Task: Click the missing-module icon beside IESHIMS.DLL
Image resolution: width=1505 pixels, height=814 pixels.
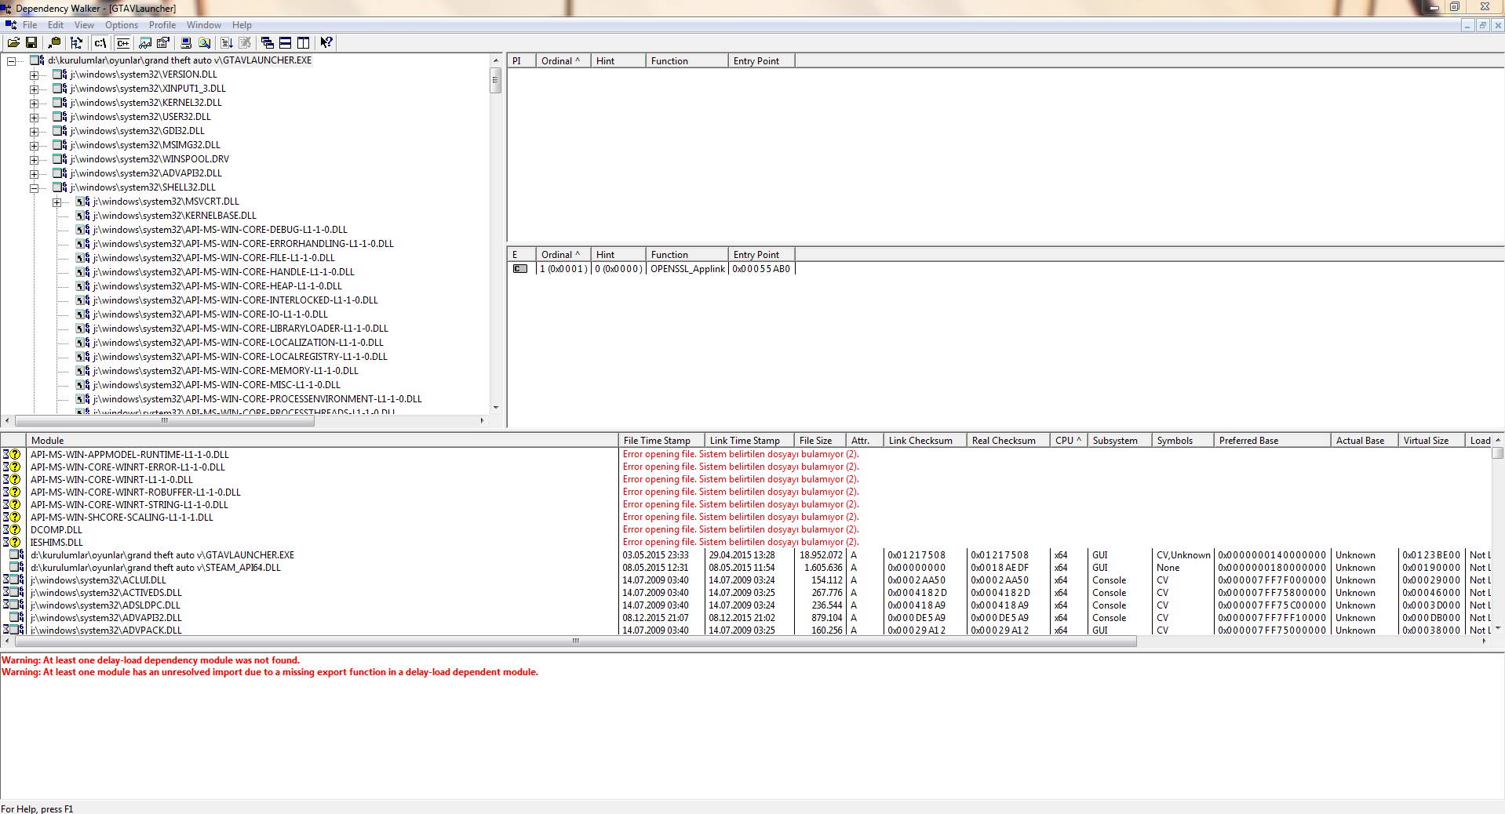Action: (x=11, y=543)
